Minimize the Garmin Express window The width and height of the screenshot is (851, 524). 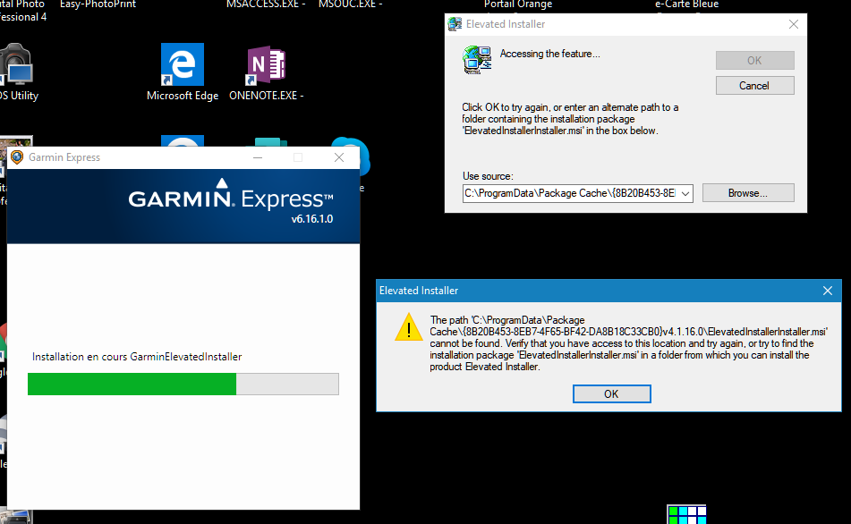coord(258,157)
